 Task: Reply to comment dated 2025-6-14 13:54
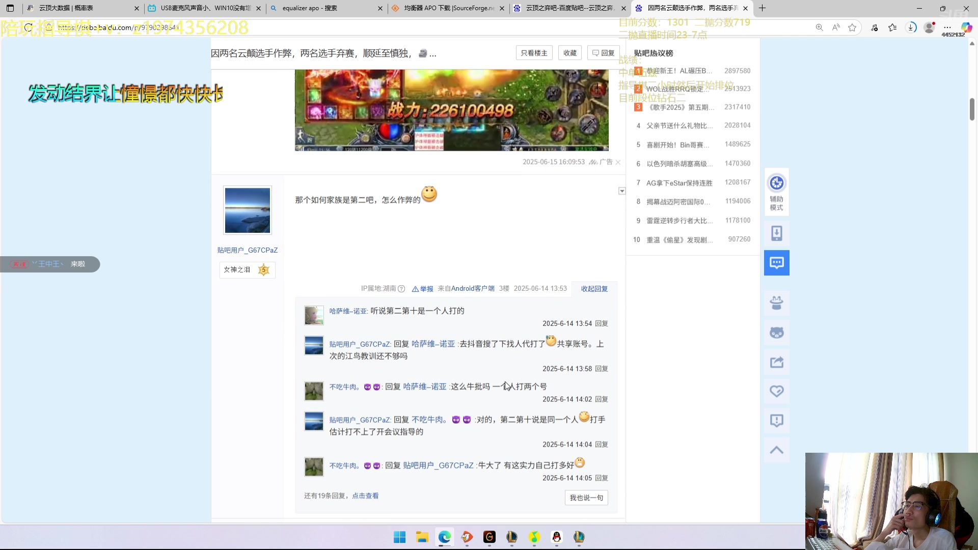click(x=602, y=323)
